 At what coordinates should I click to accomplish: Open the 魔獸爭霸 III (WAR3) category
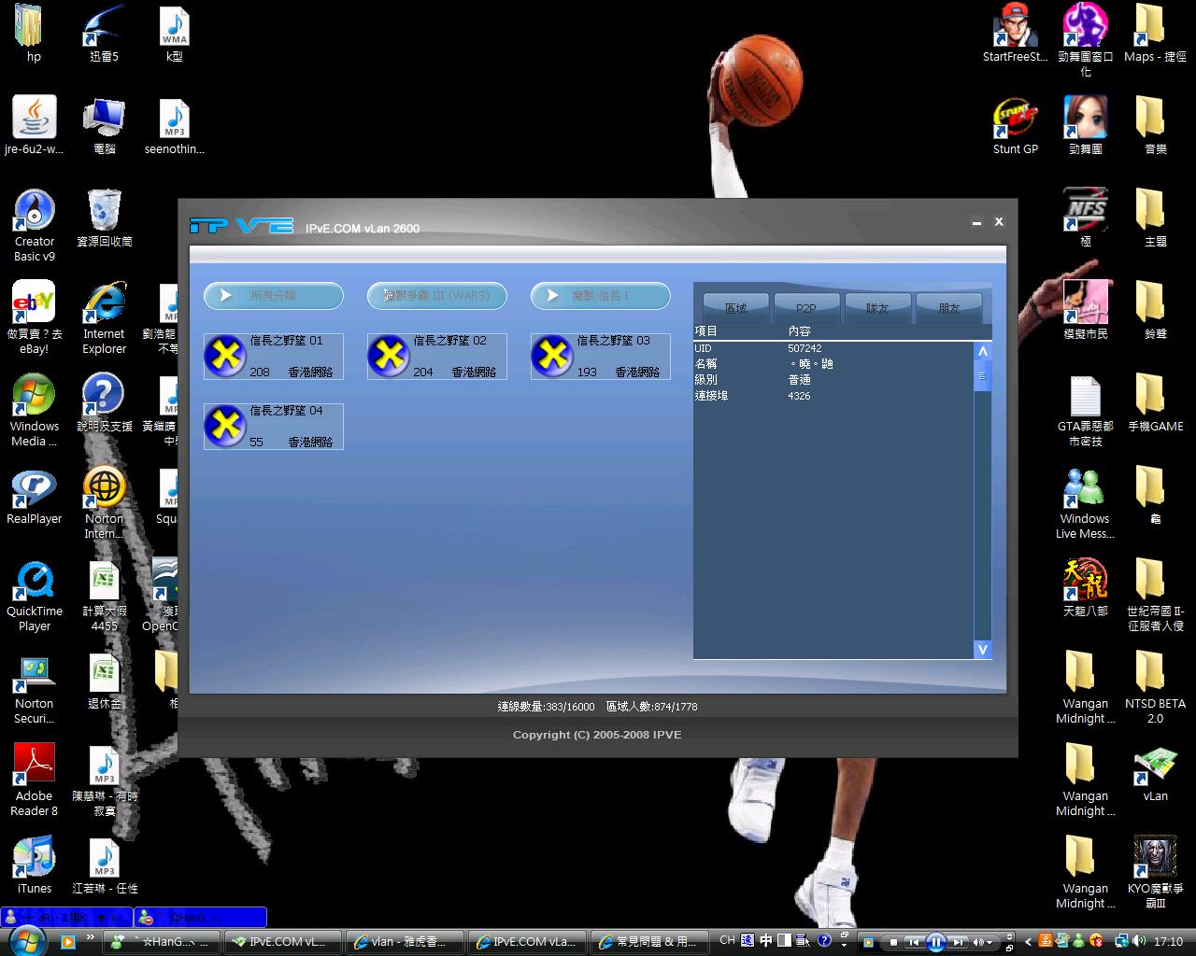pos(437,296)
